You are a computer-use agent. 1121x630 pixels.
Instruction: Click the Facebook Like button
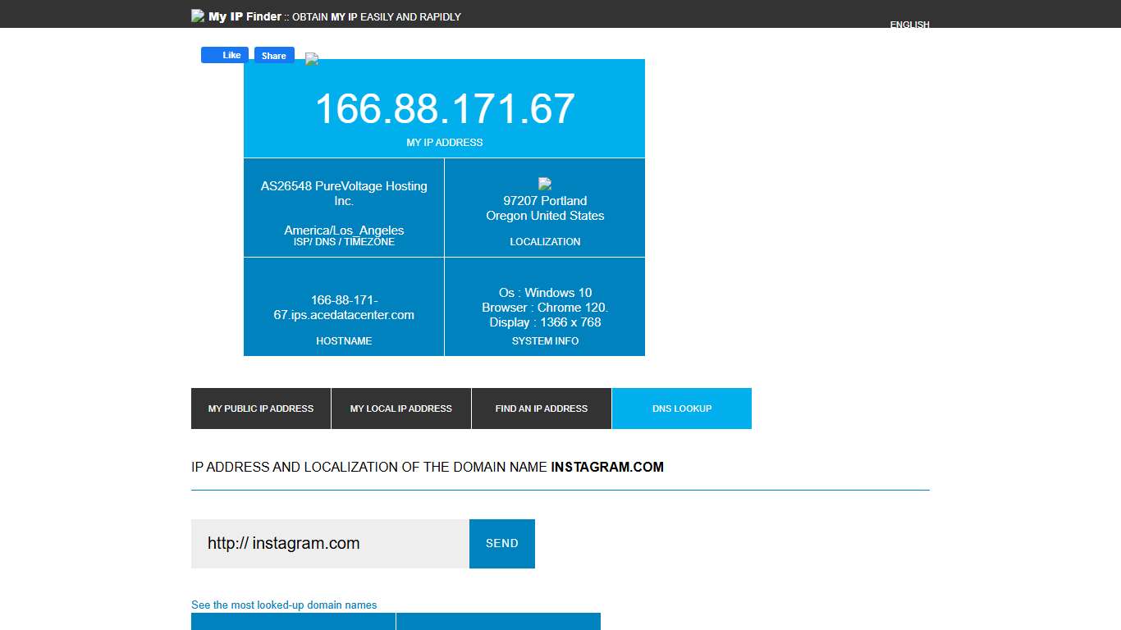[x=224, y=55]
